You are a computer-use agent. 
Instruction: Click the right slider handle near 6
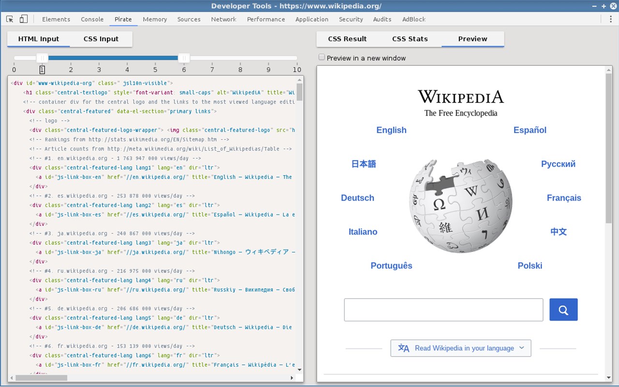tap(184, 58)
